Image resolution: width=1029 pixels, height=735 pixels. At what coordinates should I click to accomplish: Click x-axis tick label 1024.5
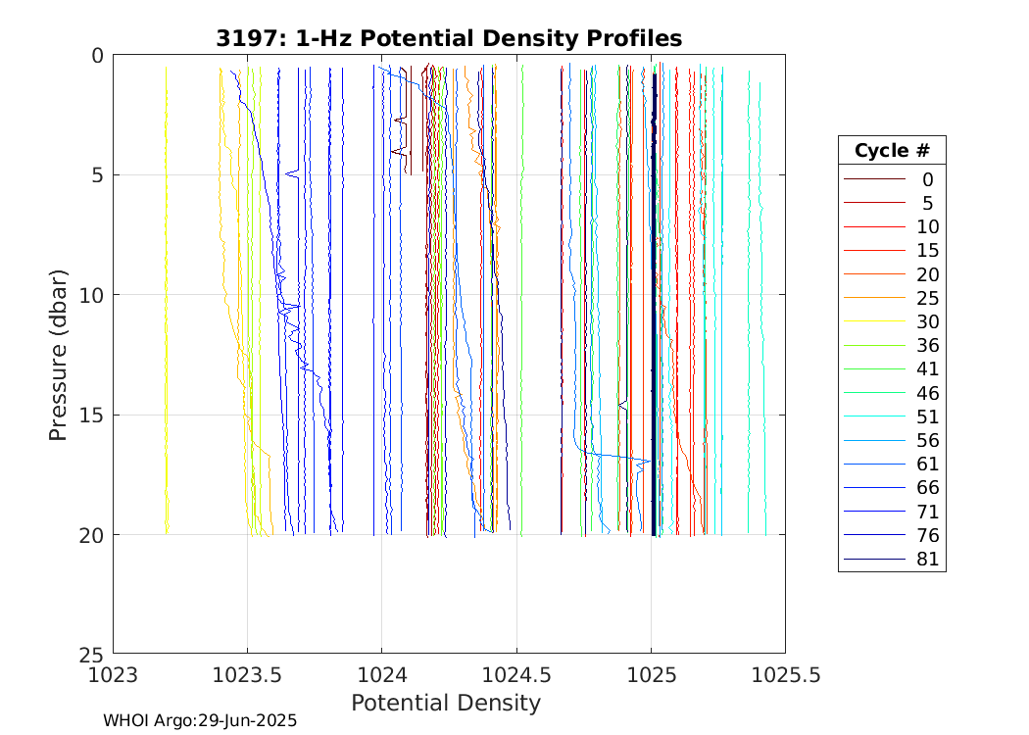coord(516,674)
